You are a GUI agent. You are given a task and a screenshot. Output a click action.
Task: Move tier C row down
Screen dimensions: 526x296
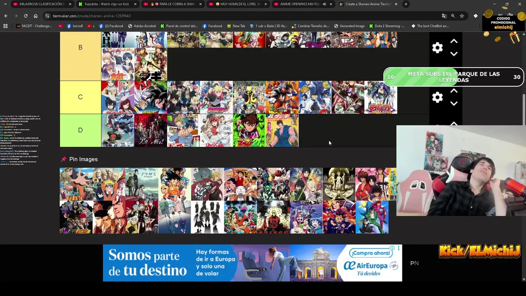point(454,104)
